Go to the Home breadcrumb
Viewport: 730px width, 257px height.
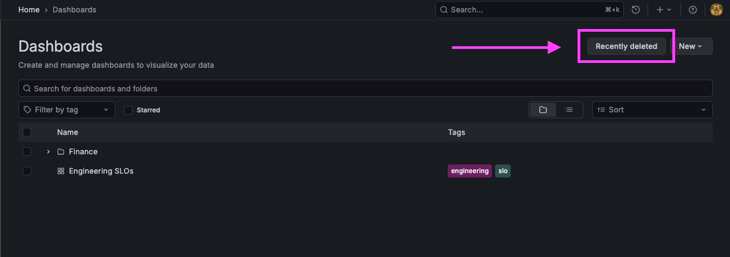tap(29, 10)
